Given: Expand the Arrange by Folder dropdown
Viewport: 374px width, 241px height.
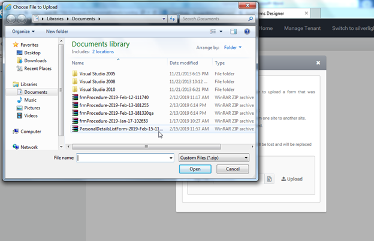Looking at the screenshot, I should (231, 47).
